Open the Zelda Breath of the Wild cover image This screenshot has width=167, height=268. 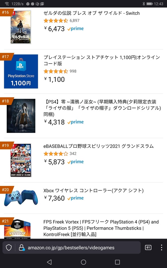click(x=21, y=27)
